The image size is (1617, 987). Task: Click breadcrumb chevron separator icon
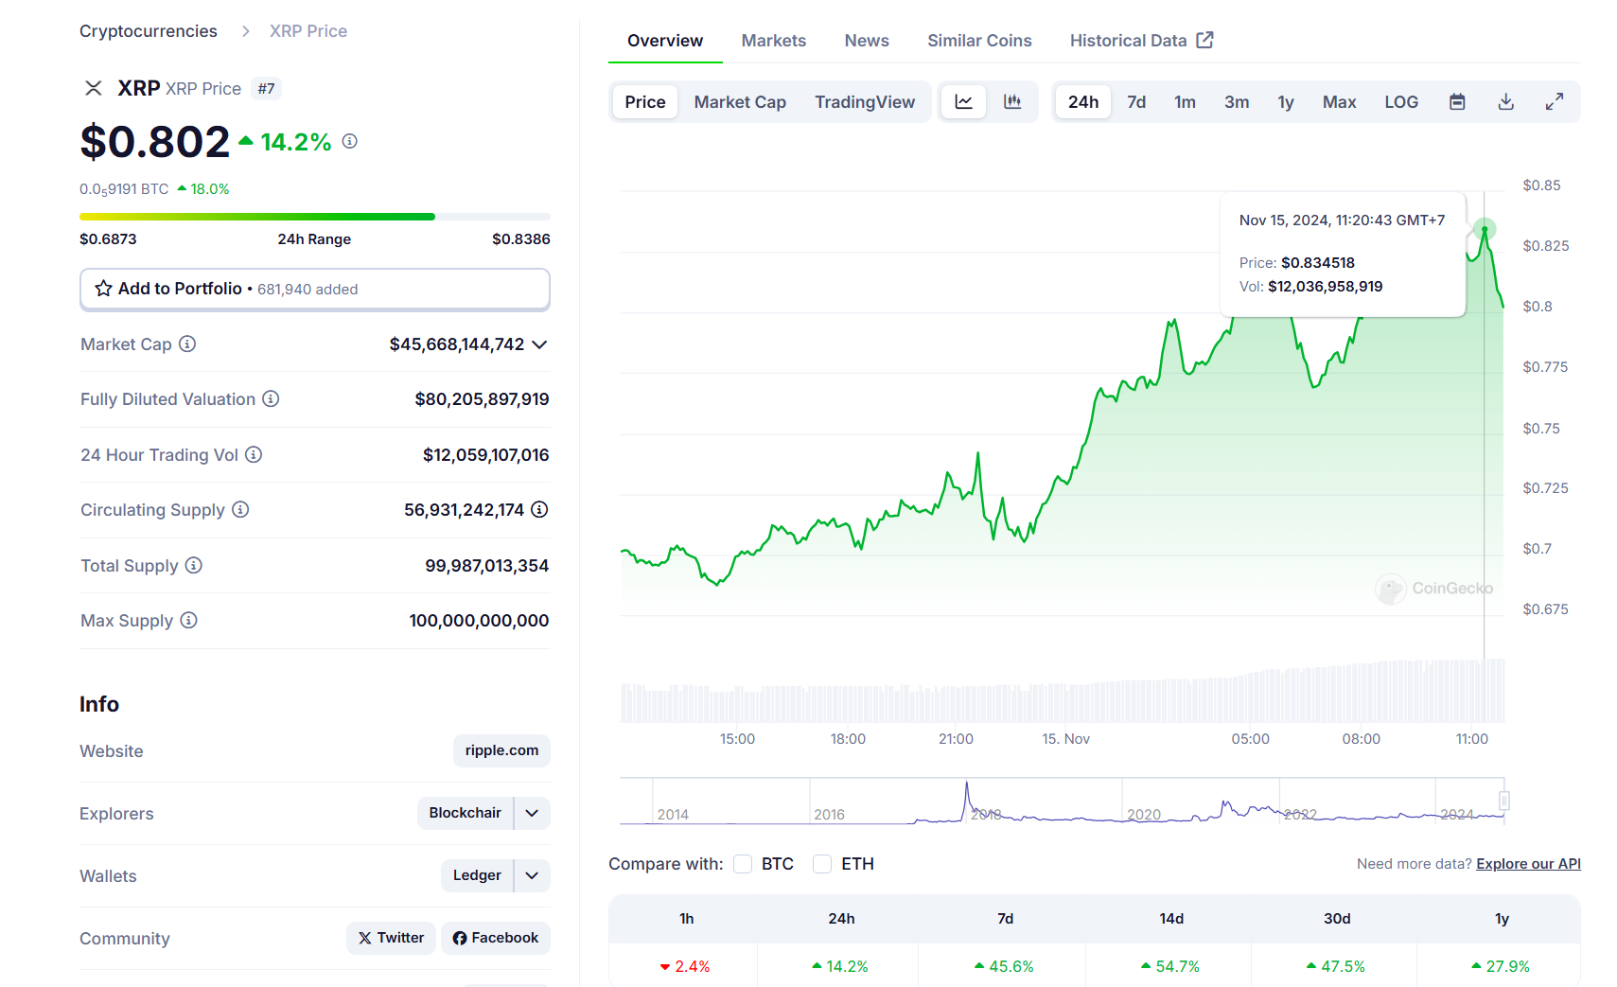coord(246,31)
